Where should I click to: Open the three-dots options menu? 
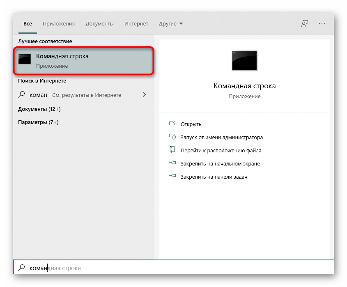322,23
